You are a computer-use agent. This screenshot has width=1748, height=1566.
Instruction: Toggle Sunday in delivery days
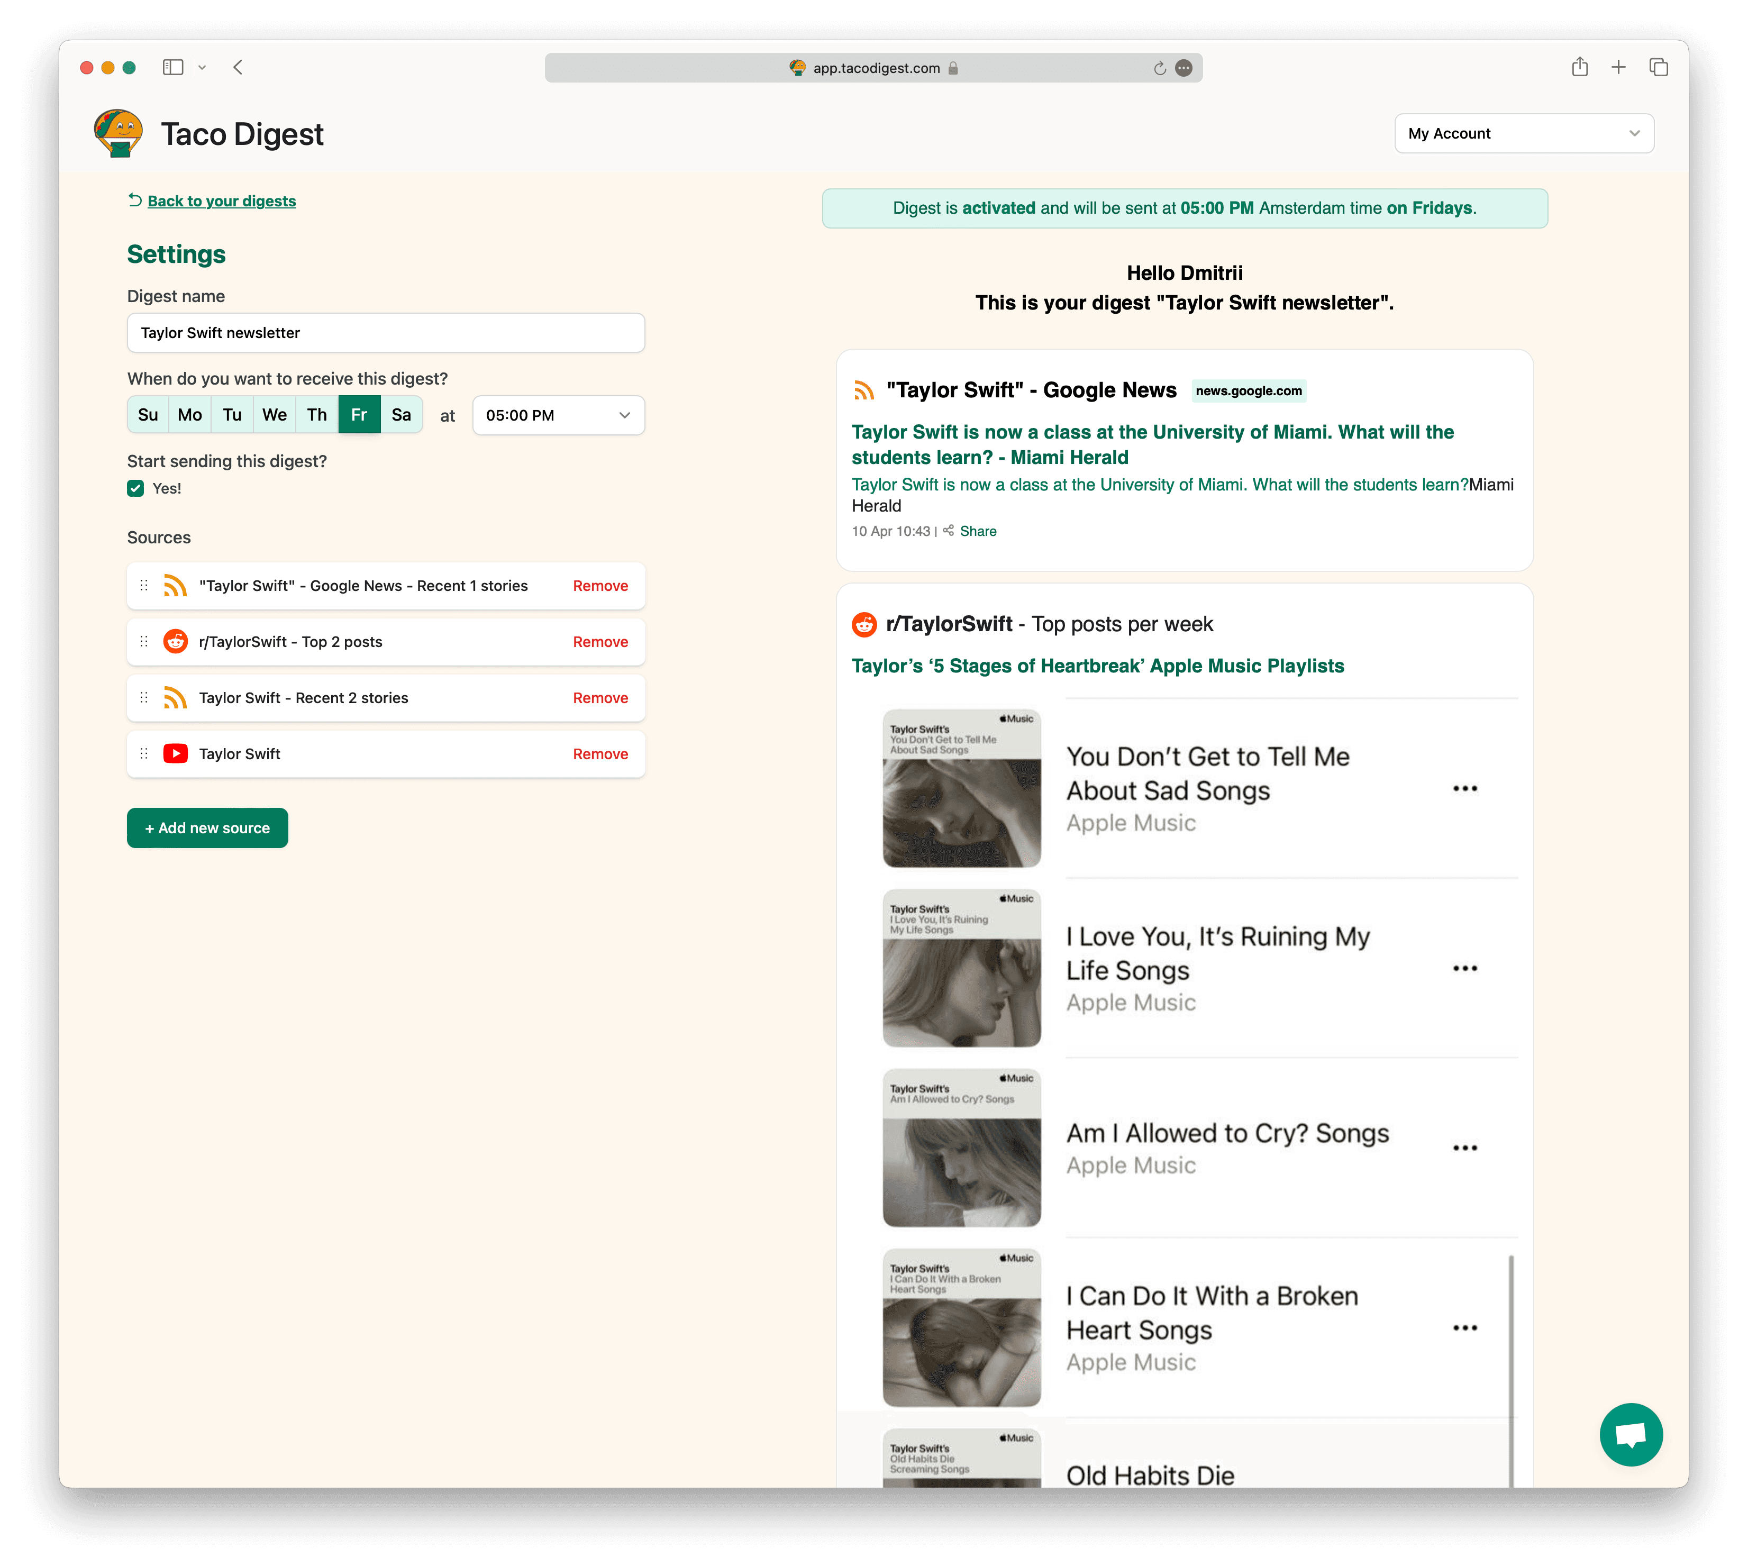point(148,415)
